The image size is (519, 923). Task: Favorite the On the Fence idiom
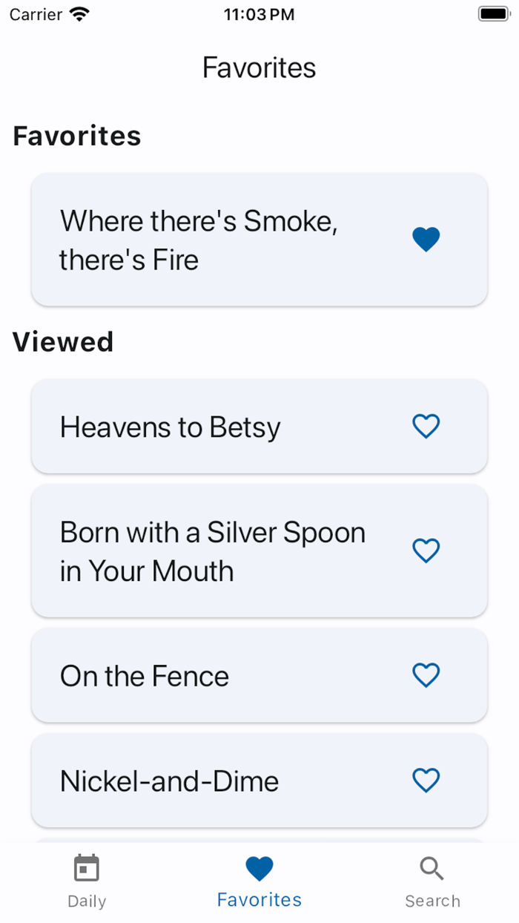point(426,676)
